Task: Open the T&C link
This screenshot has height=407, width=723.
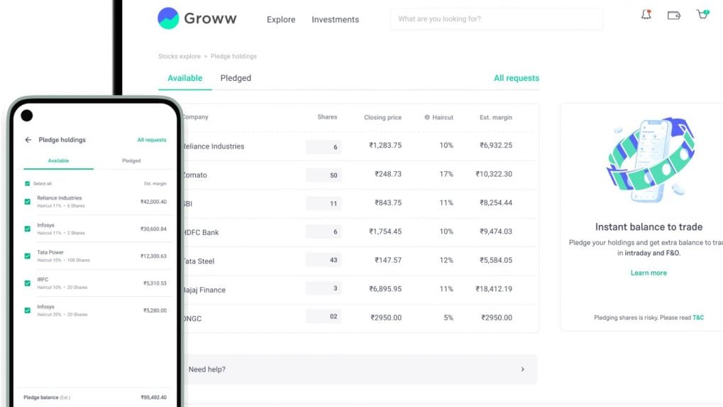Action: coord(698,318)
